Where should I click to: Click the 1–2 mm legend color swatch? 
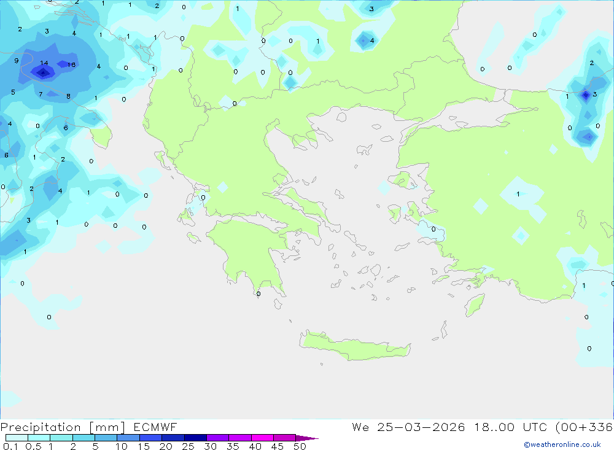(61, 438)
